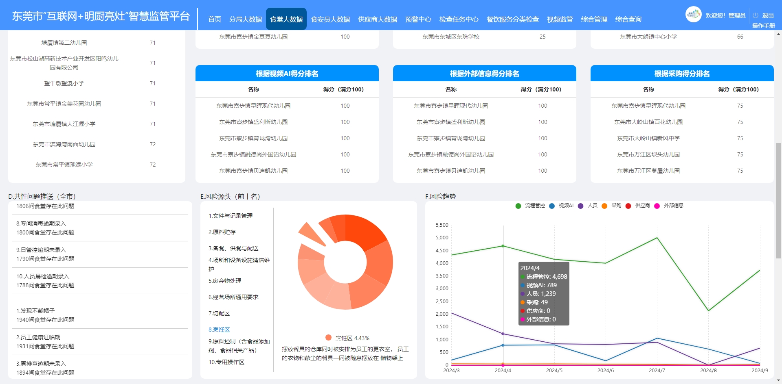Viewport: 782px width, 384px height.
Task: Click 东莞市大朗镇中心小学 row
Action: pos(682,37)
